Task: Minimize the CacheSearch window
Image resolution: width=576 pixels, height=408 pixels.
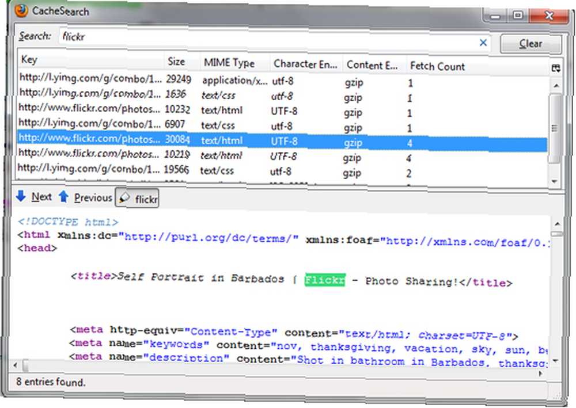Action: pyautogui.click(x=495, y=16)
